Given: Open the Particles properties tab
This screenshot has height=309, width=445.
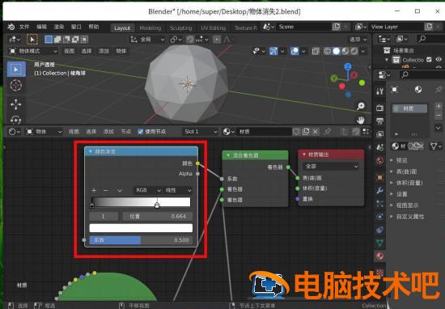Looking at the screenshot, I should [379, 204].
